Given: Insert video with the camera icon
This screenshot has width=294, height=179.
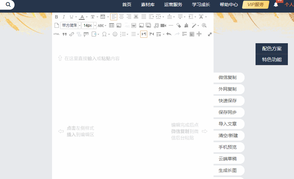Looking at the screenshot, I should coord(163,25).
